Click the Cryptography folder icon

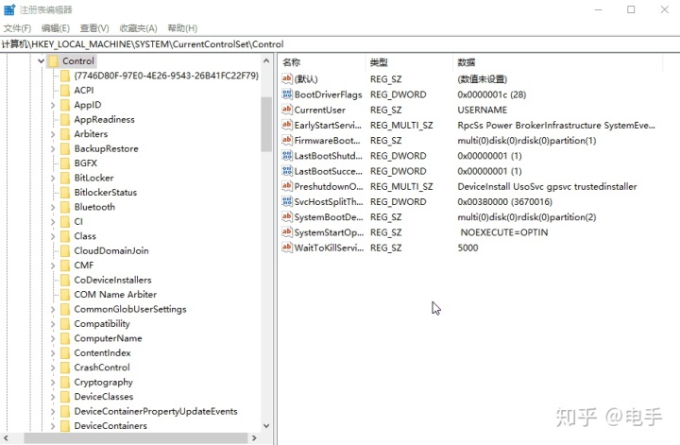(65, 382)
